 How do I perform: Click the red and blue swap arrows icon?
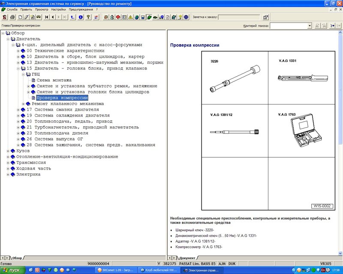[96, 17]
